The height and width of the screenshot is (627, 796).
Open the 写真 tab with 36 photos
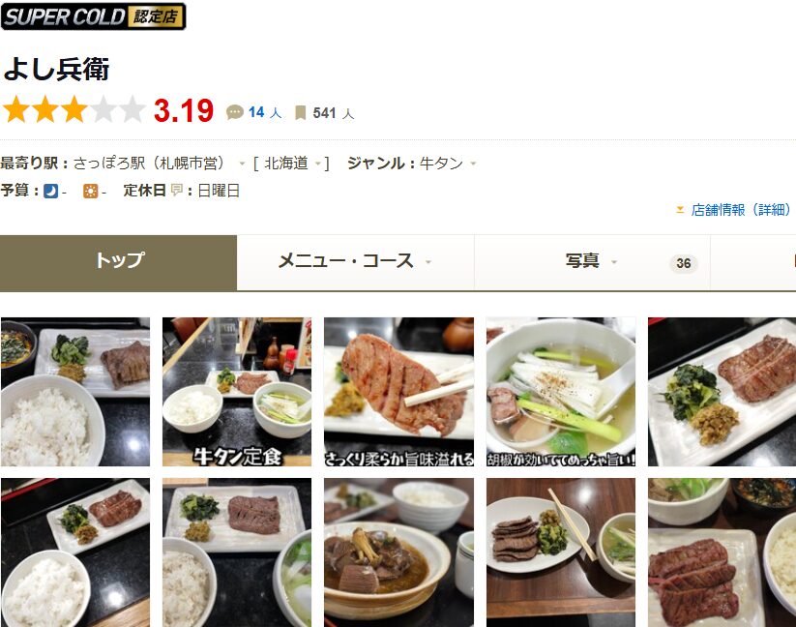[592, 262]
